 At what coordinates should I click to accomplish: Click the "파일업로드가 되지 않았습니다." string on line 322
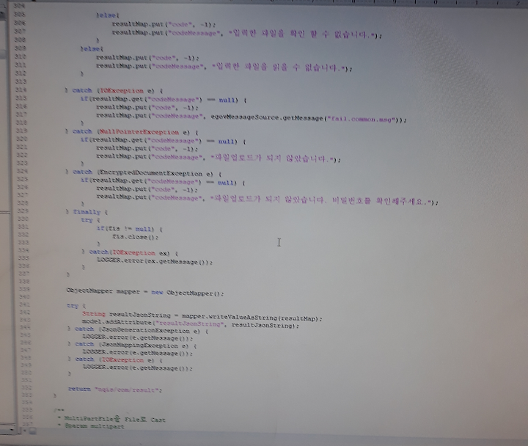pos(272,158)
